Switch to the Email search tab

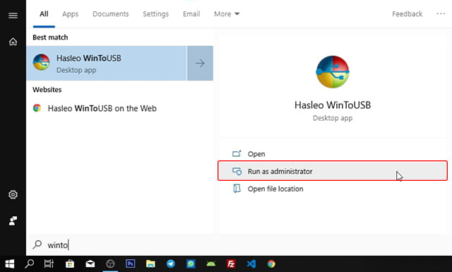point(191,14)
